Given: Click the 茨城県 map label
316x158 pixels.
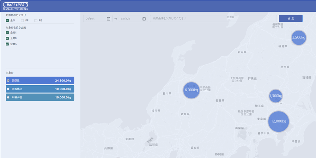Looking at the screenshot, I should [307, 78].
